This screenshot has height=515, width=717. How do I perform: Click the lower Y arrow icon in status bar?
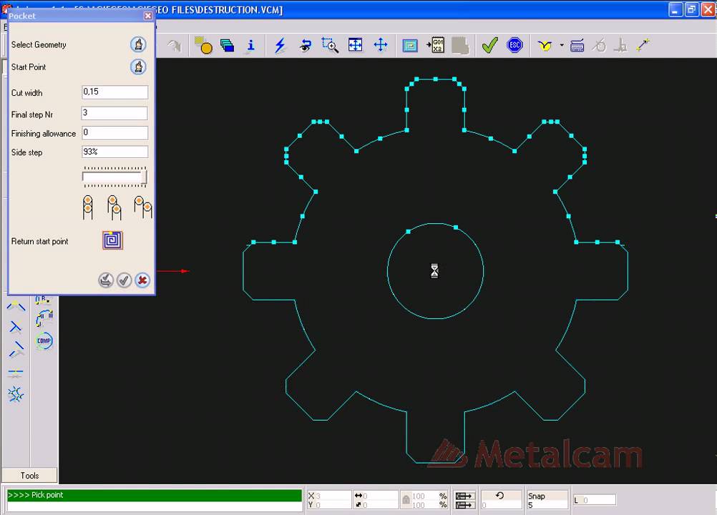[x=464, y=504]
